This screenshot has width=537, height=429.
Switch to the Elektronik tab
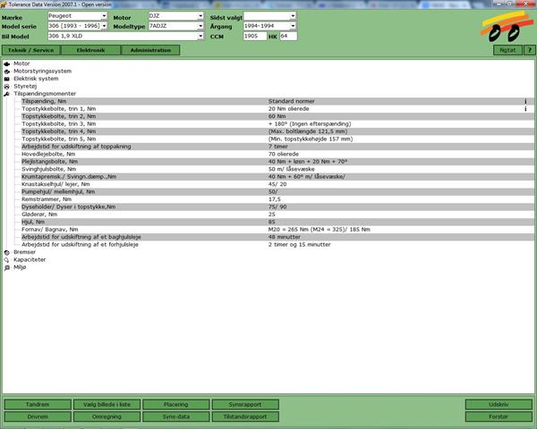point(90,50)
